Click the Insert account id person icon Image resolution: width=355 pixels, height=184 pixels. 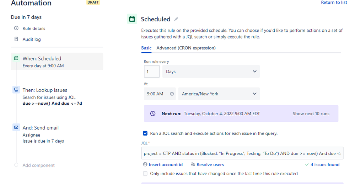pos(145,164)
